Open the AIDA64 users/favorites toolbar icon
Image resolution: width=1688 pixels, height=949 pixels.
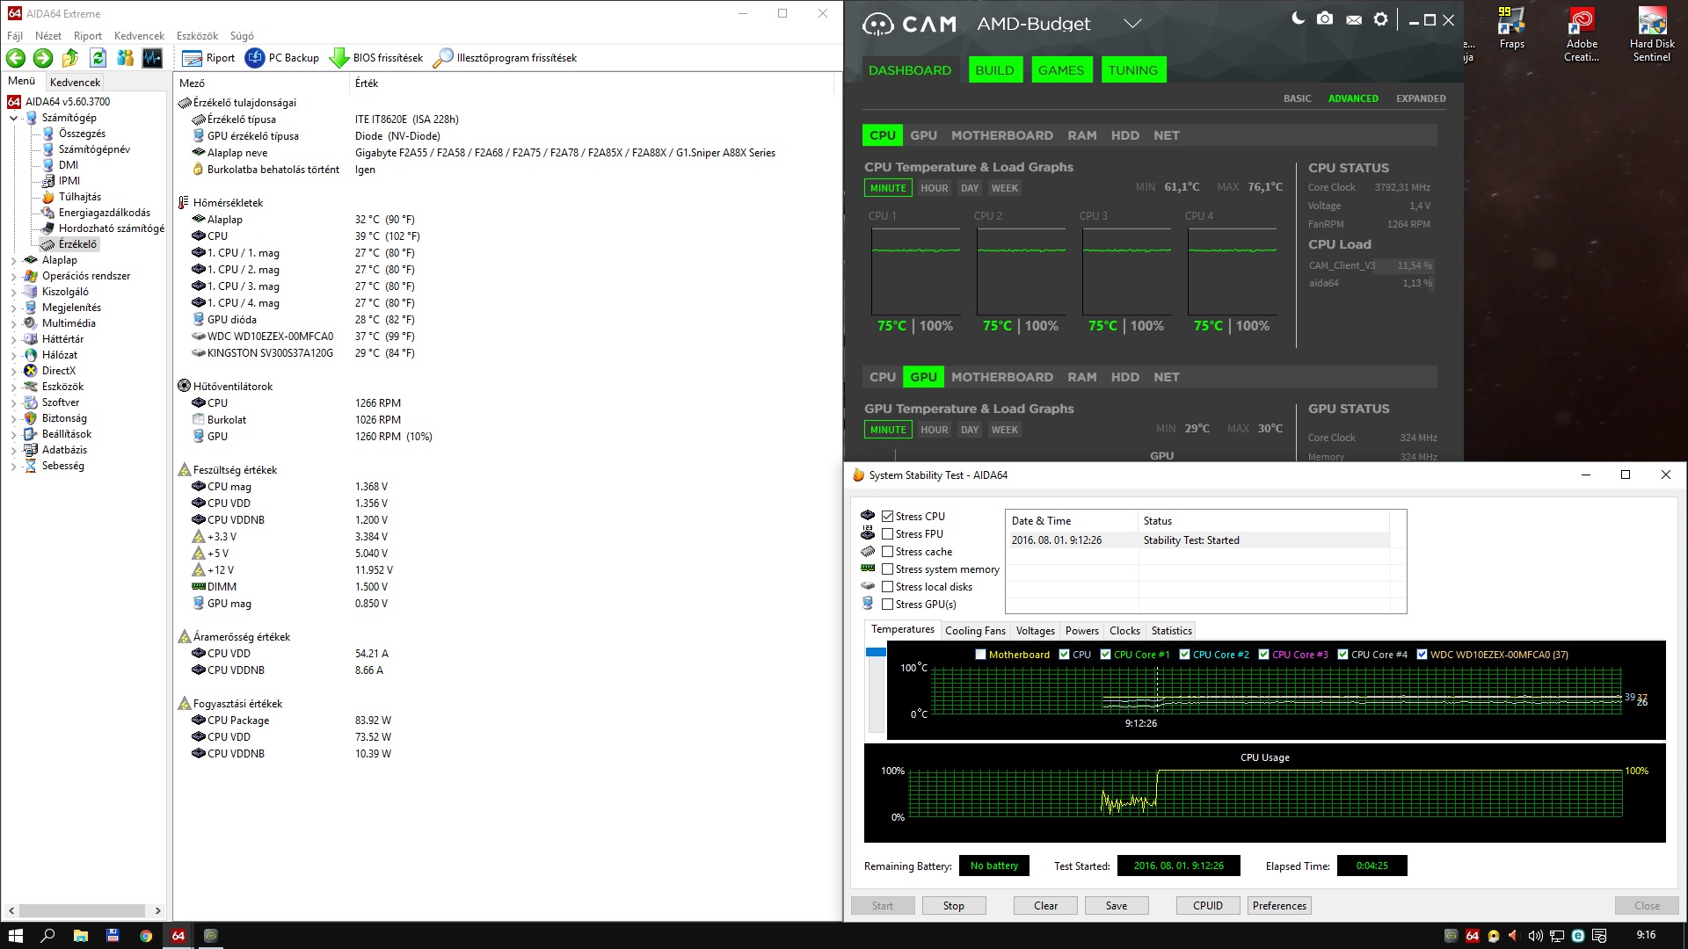[x=125, y=58]
